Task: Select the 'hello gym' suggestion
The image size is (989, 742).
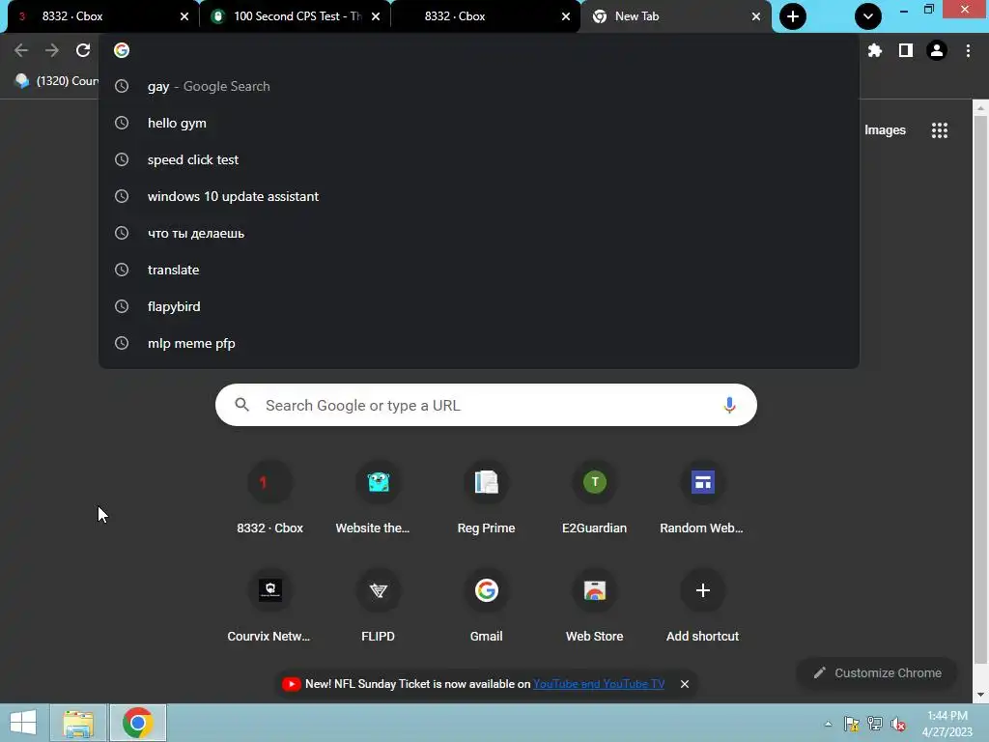Action: coord(479,123)
